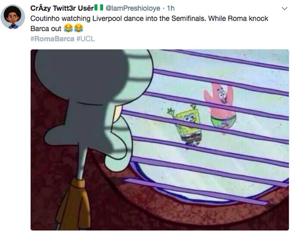
Task: Click the tweet text mentioning Coutinho
Action: coord(149,23)
